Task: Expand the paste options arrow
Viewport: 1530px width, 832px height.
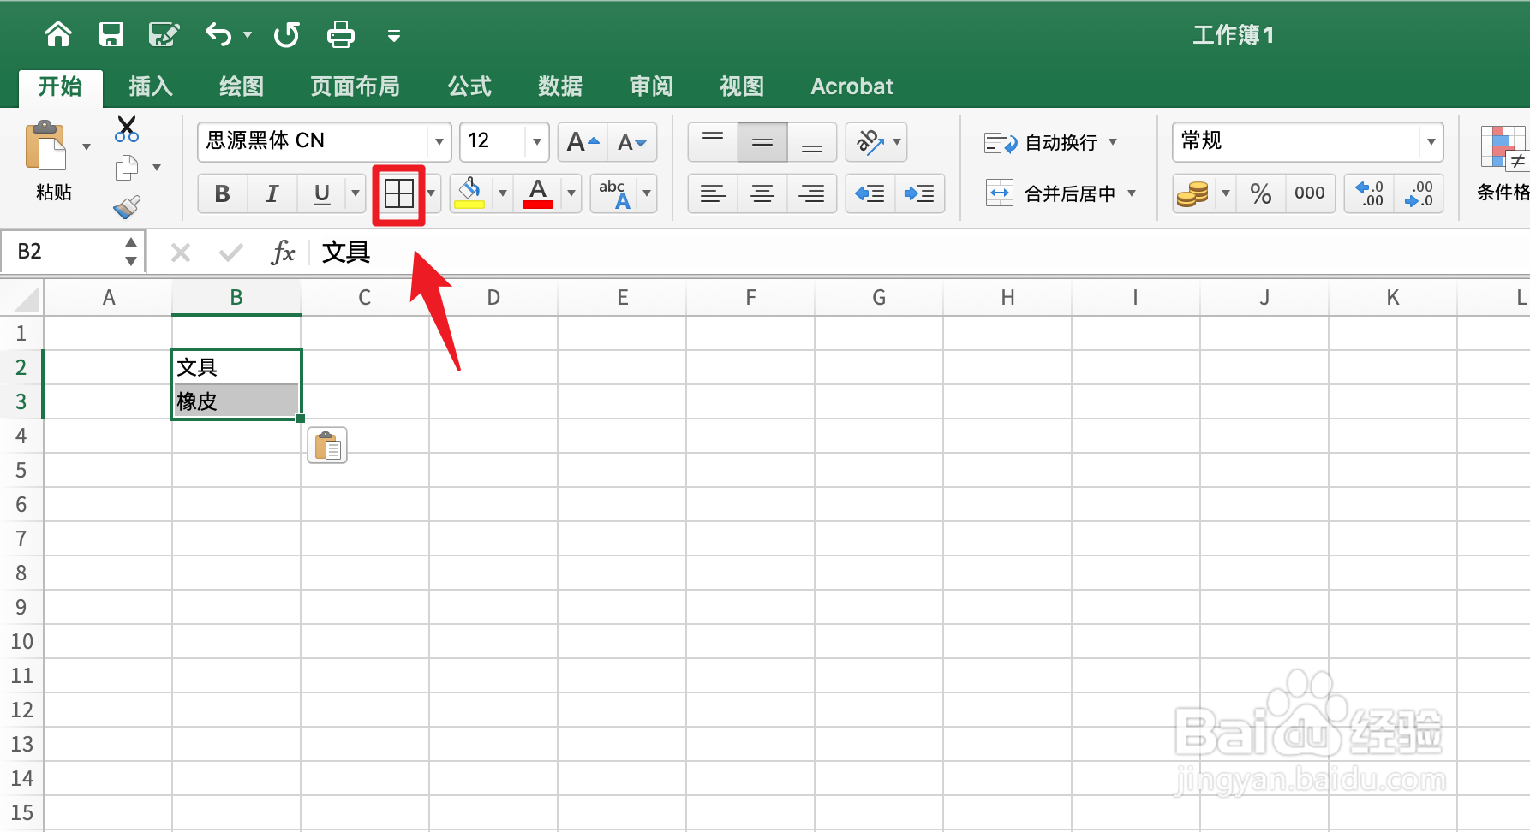Action: 87,147
